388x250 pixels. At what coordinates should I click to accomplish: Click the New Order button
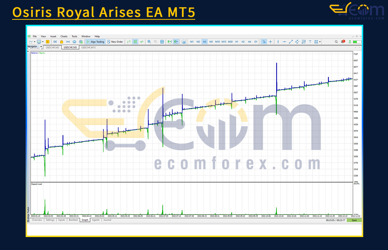point(115,42)
